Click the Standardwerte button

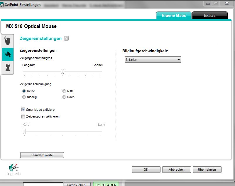[x=42, y=155]
